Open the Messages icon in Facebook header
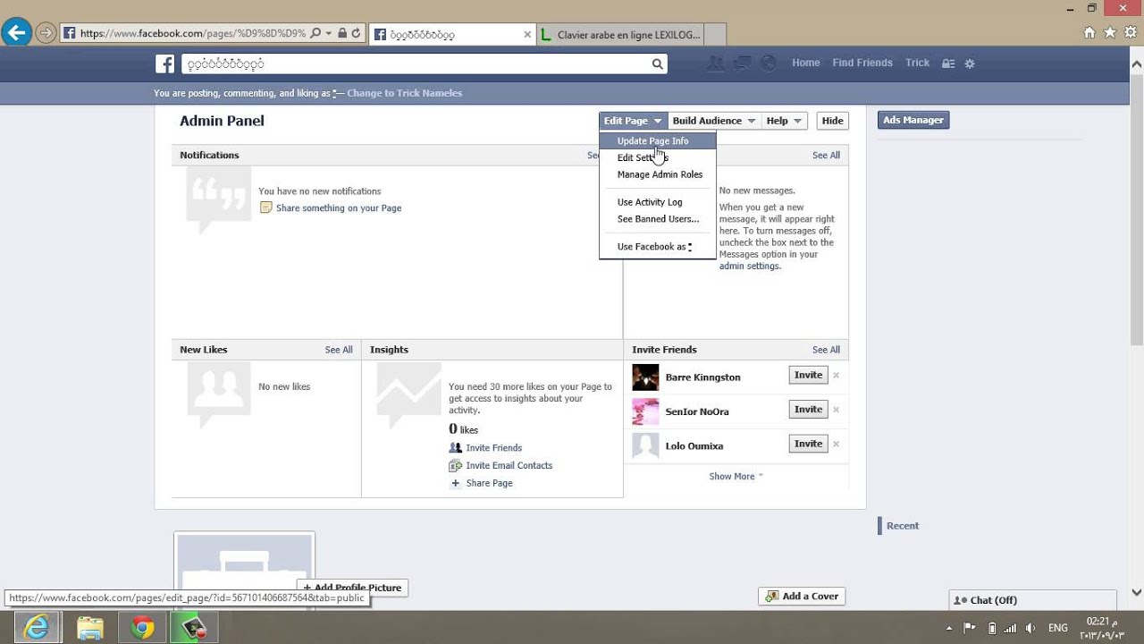The height and width of the screenshot is (644, 1144). (x=742, y=64)
